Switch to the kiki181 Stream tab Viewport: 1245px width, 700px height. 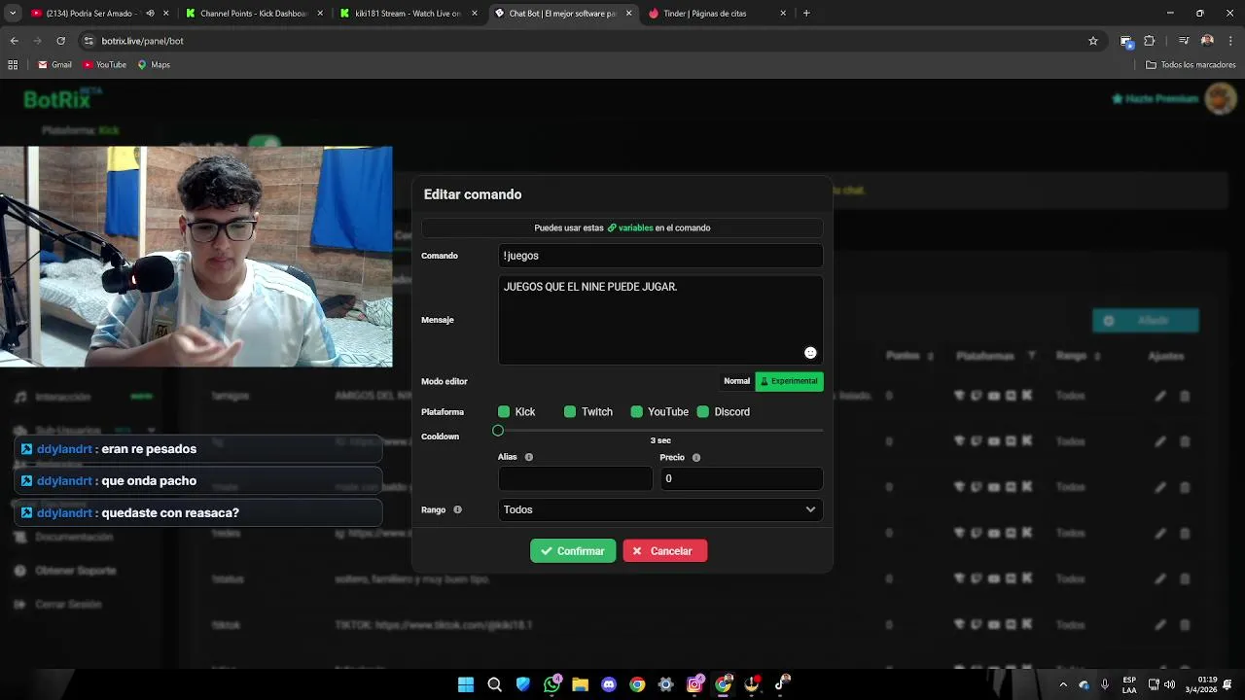[409, 14]
